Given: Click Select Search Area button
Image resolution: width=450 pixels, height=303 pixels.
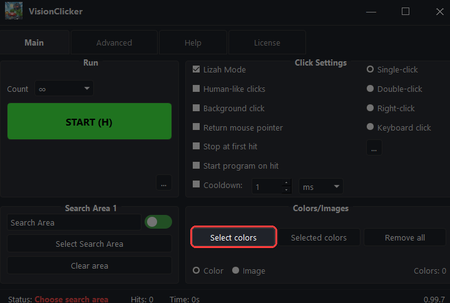Looking at the screenshot, I should pos(89,244).
